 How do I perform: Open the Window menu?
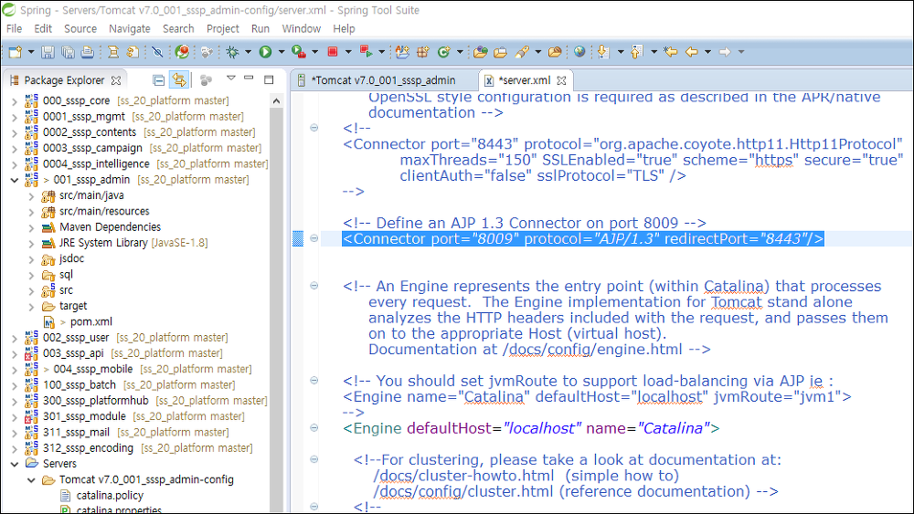302,28
